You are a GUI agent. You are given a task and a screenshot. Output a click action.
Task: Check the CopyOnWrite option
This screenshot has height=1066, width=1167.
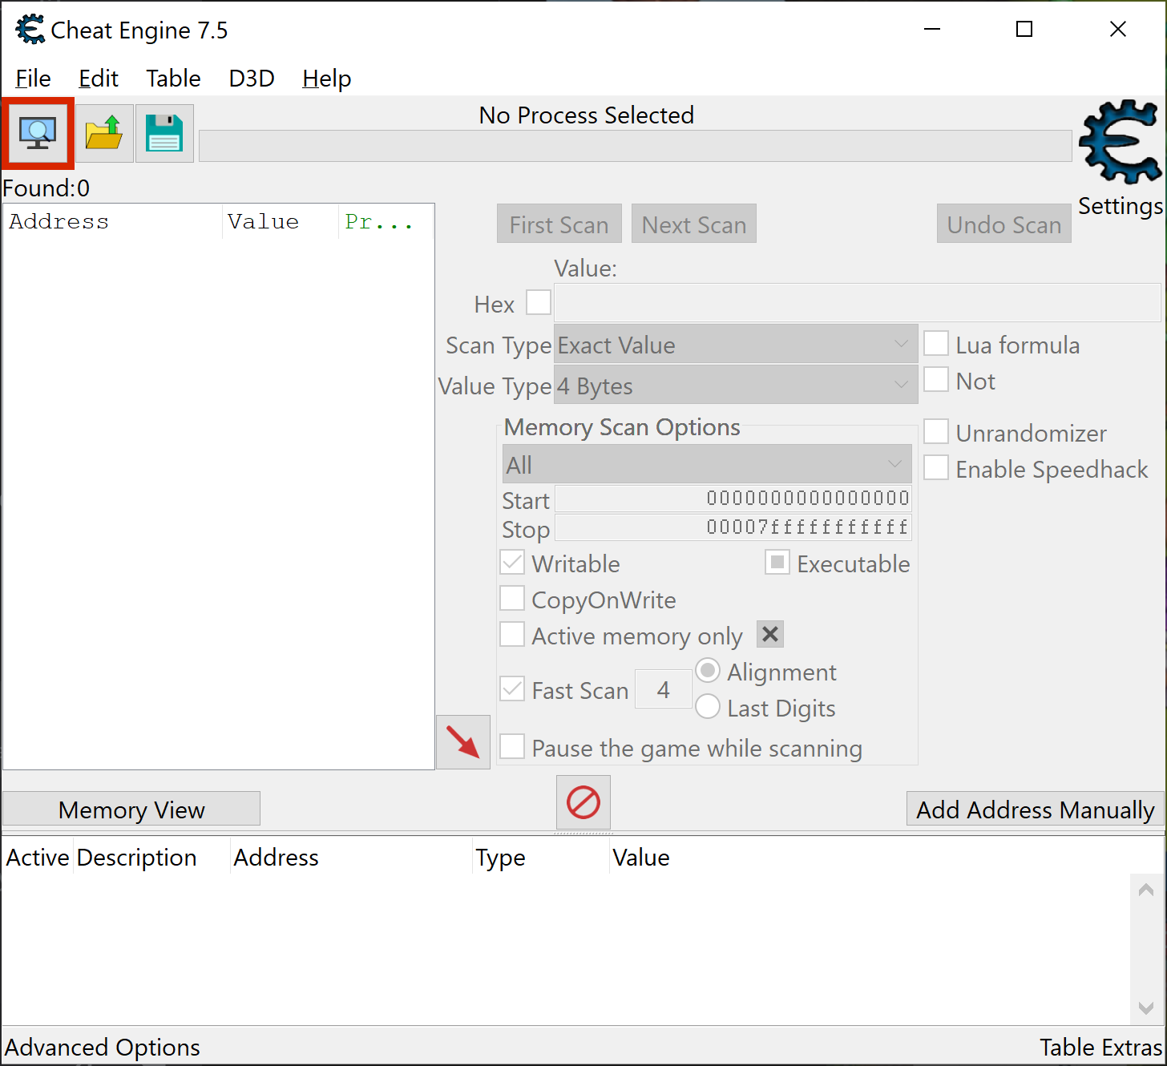(x=512, y=599)
